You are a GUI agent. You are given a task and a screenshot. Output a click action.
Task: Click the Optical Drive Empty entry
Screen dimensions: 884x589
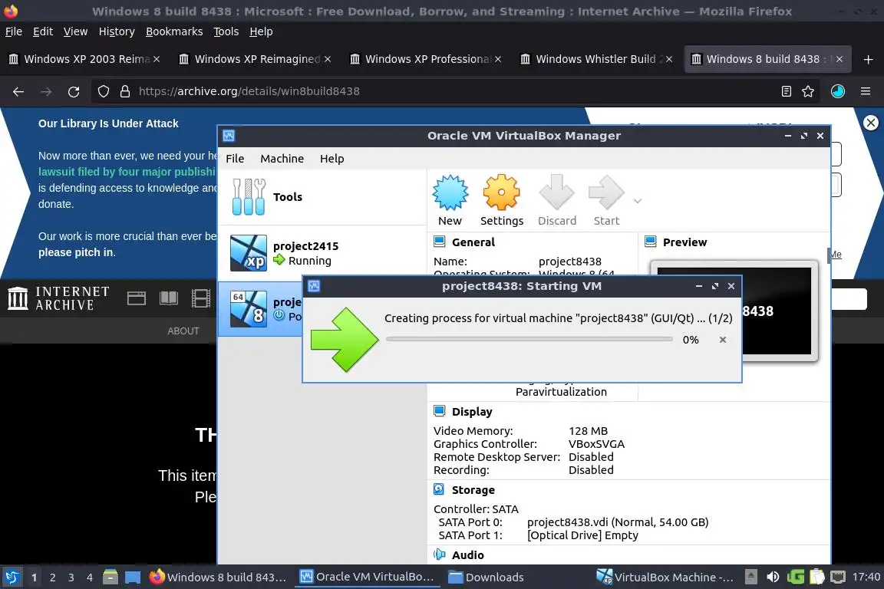pos(582,535)
